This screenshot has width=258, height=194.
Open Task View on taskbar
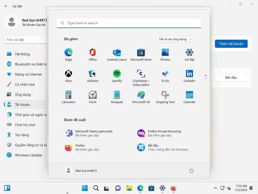pos(107,188)
